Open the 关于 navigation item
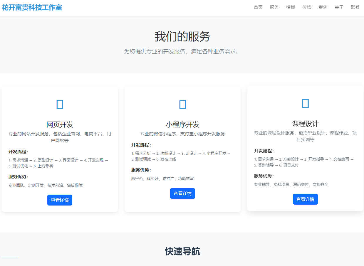 [x=339, y=7]
